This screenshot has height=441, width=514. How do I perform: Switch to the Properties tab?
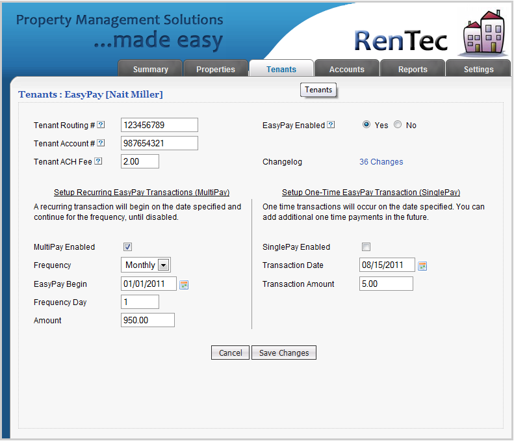click(215, 69)
